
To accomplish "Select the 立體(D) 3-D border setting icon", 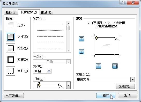I will point(11,60).
